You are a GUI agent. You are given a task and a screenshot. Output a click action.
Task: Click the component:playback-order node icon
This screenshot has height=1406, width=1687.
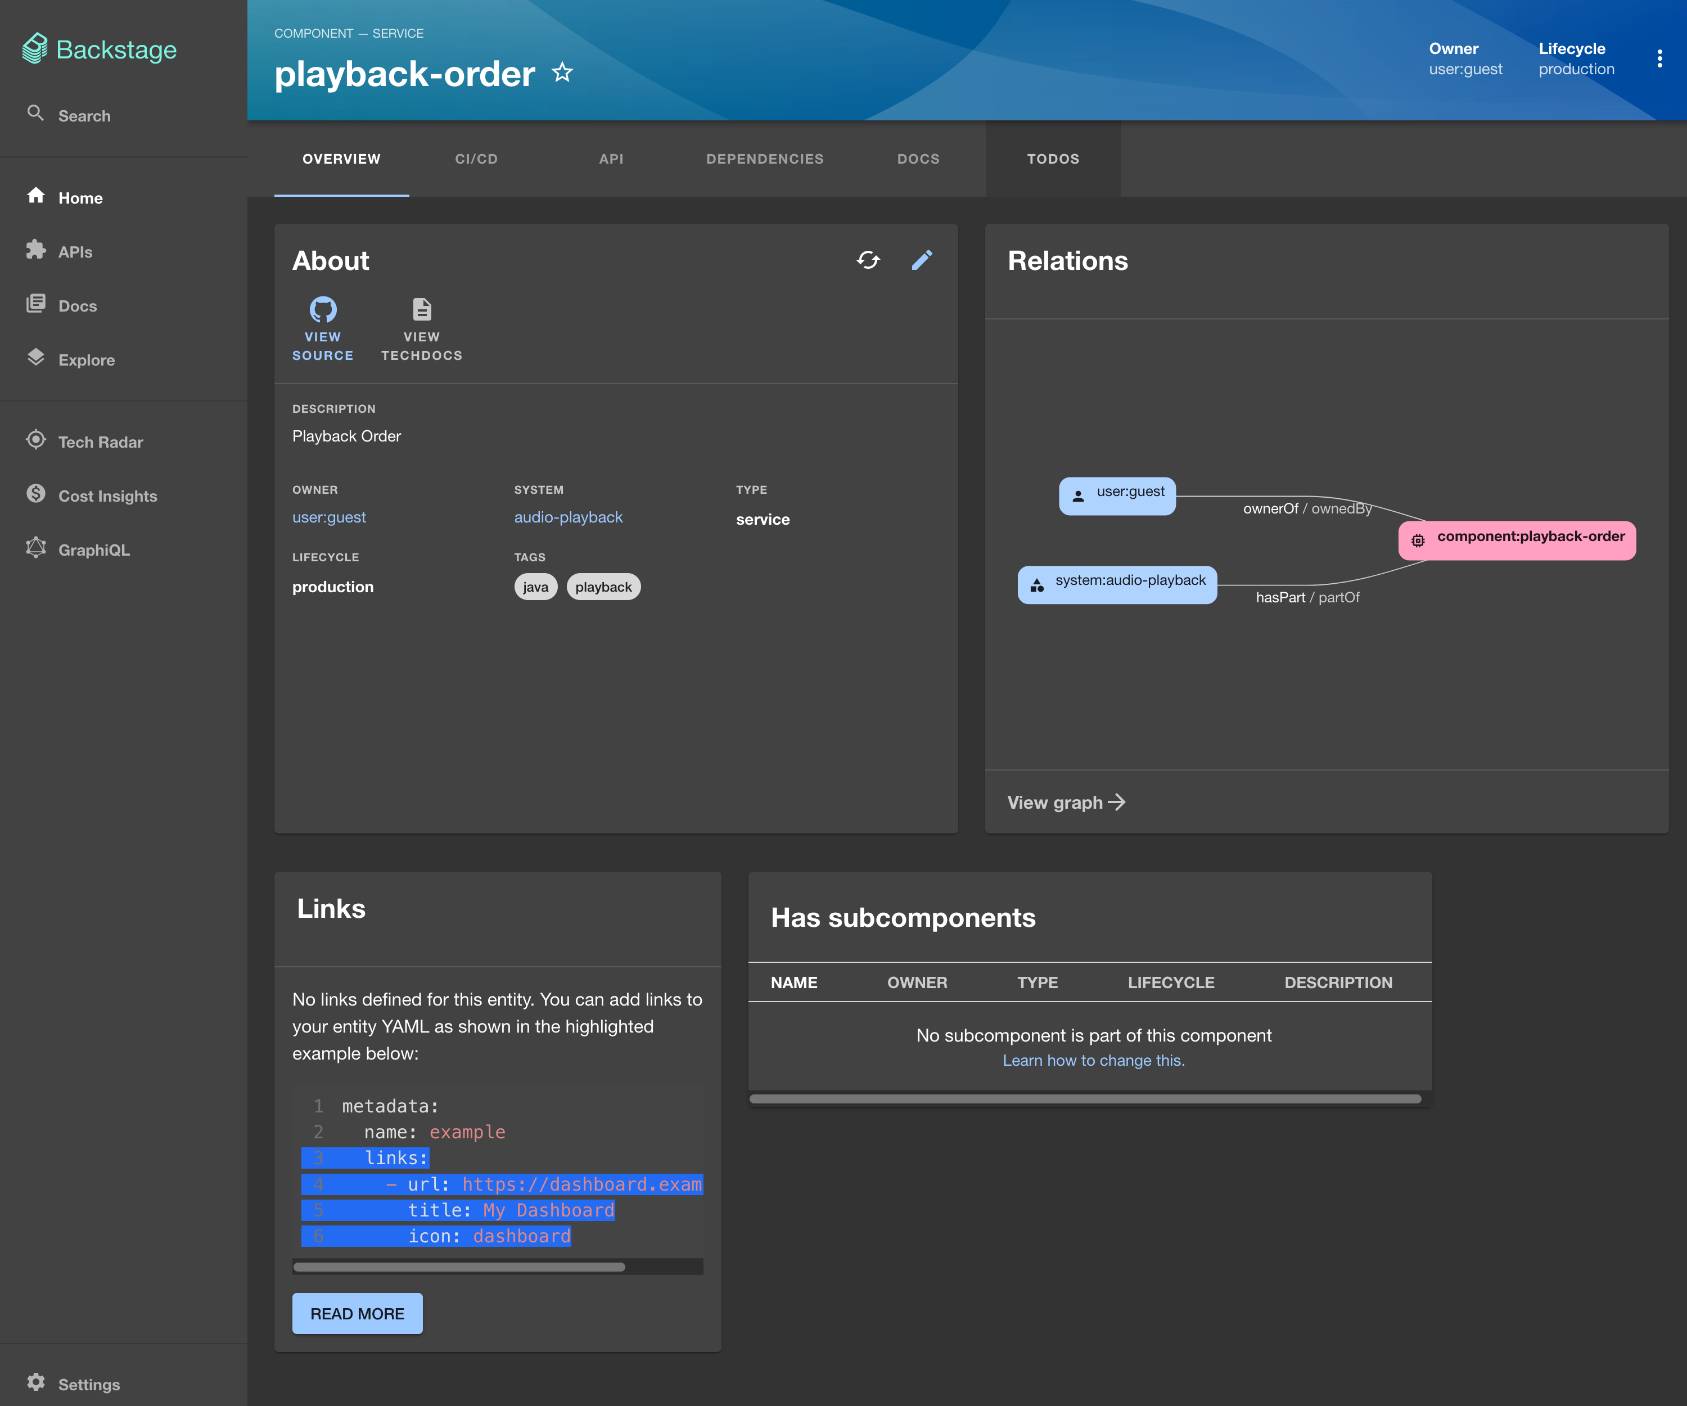point(1418,540)
